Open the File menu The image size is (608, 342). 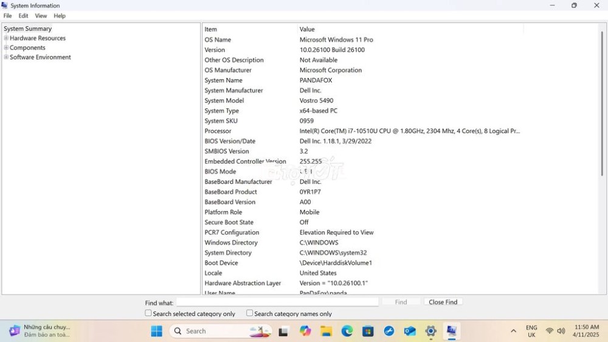click(x=7, y=16)
